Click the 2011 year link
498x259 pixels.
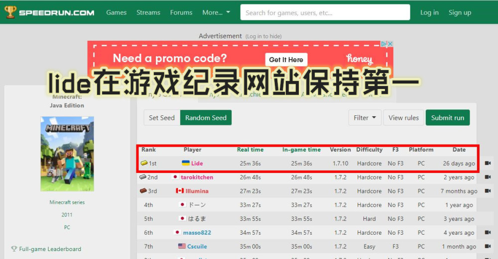coord(67,215)
